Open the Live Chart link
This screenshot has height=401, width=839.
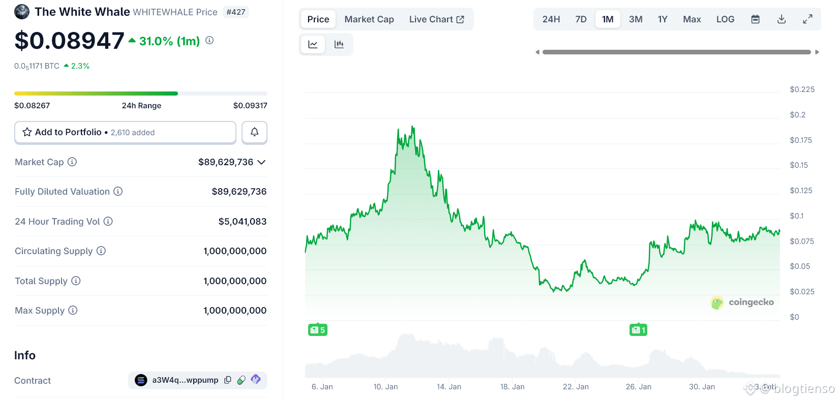pos(436,19)
